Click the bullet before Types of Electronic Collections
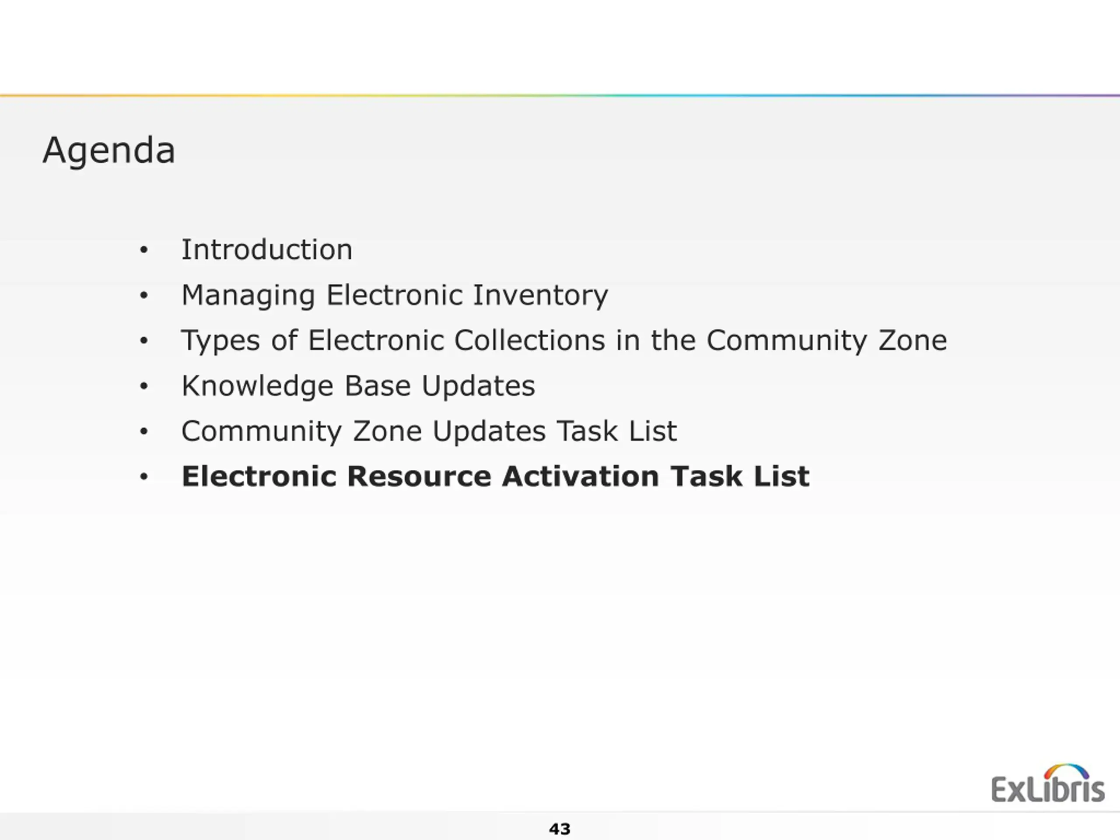The width and height of the screenshot is (1120, 840). (144, 341)
